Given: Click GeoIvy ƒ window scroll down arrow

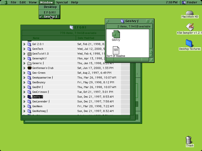Looking at the screenshot, I should (x=151, y=55).
